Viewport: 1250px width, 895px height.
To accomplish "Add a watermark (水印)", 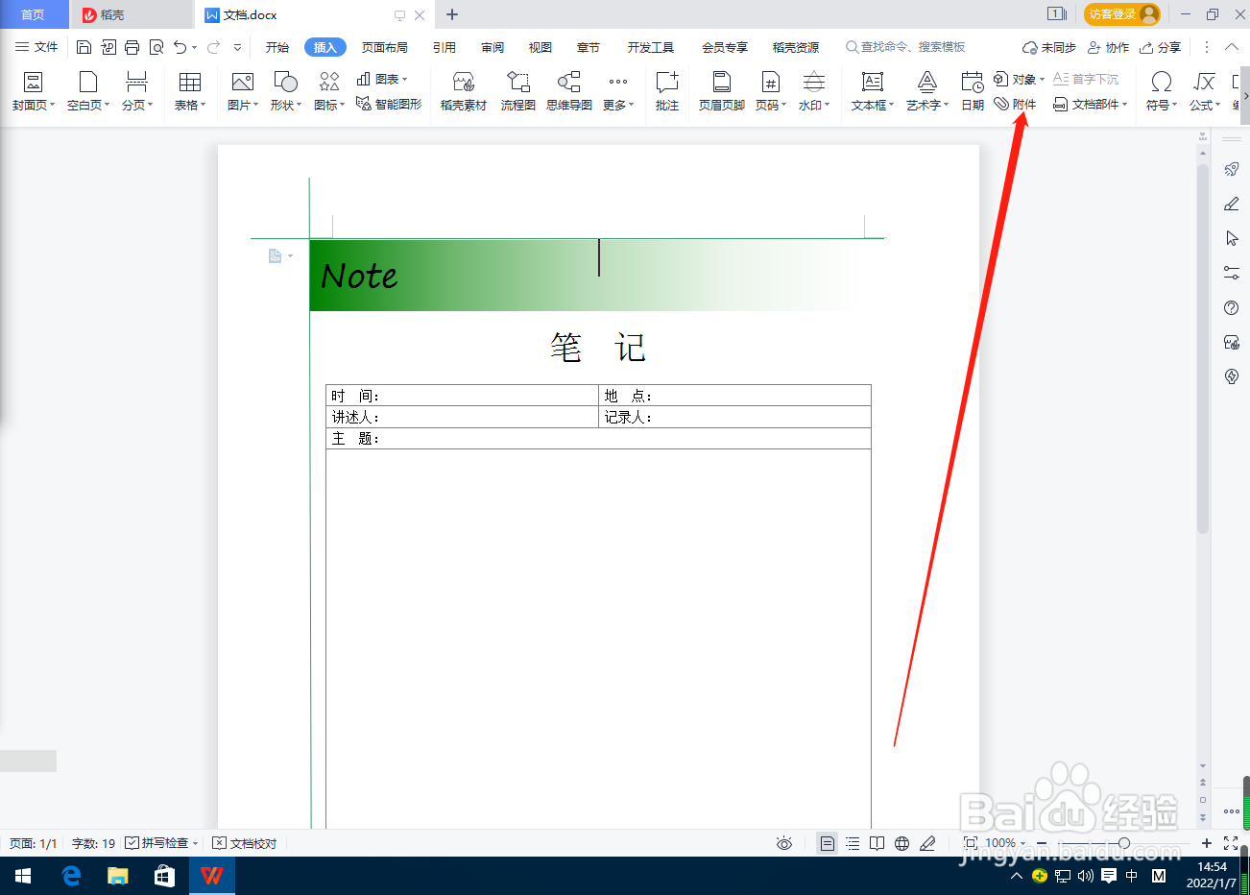I will pos(814,91).
